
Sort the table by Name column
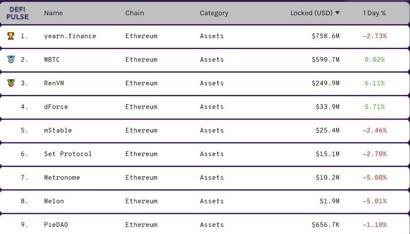click(53, 13)
